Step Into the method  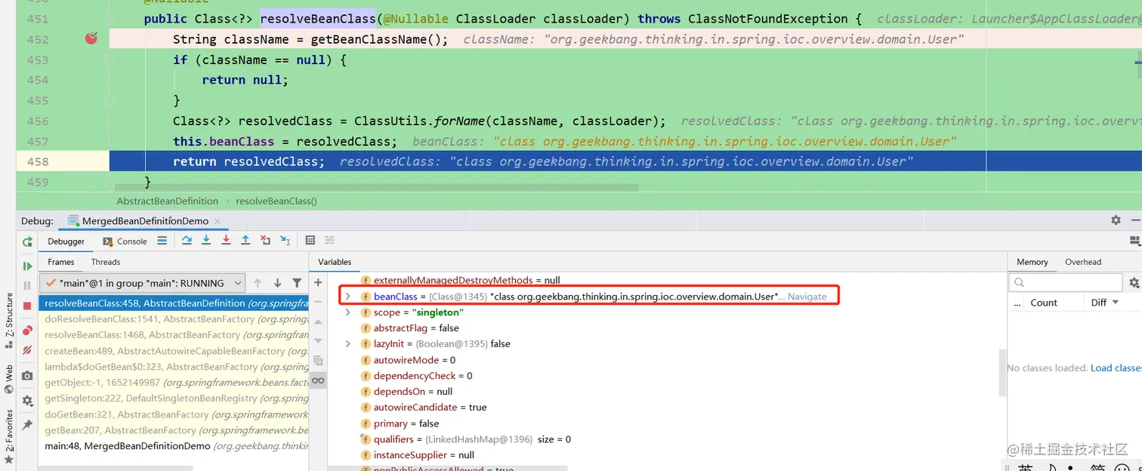click(x=206, y=241)
